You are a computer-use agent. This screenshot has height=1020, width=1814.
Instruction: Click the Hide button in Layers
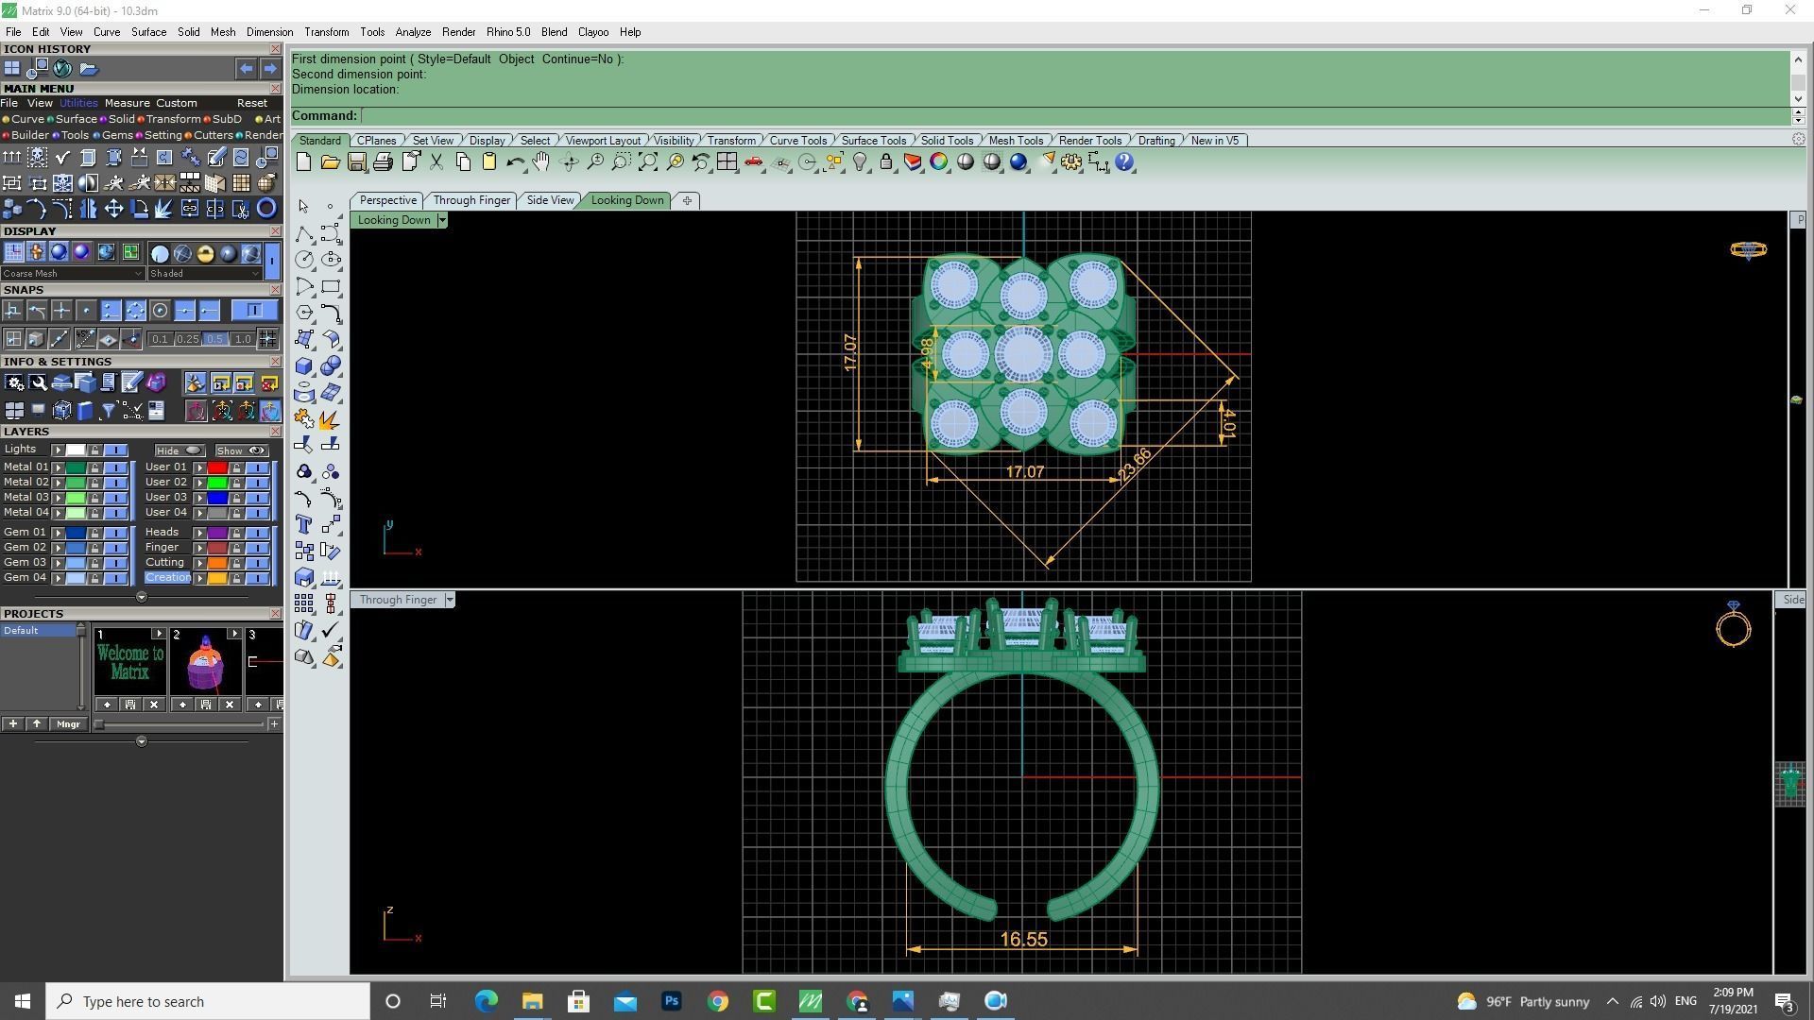pos(179,450)
